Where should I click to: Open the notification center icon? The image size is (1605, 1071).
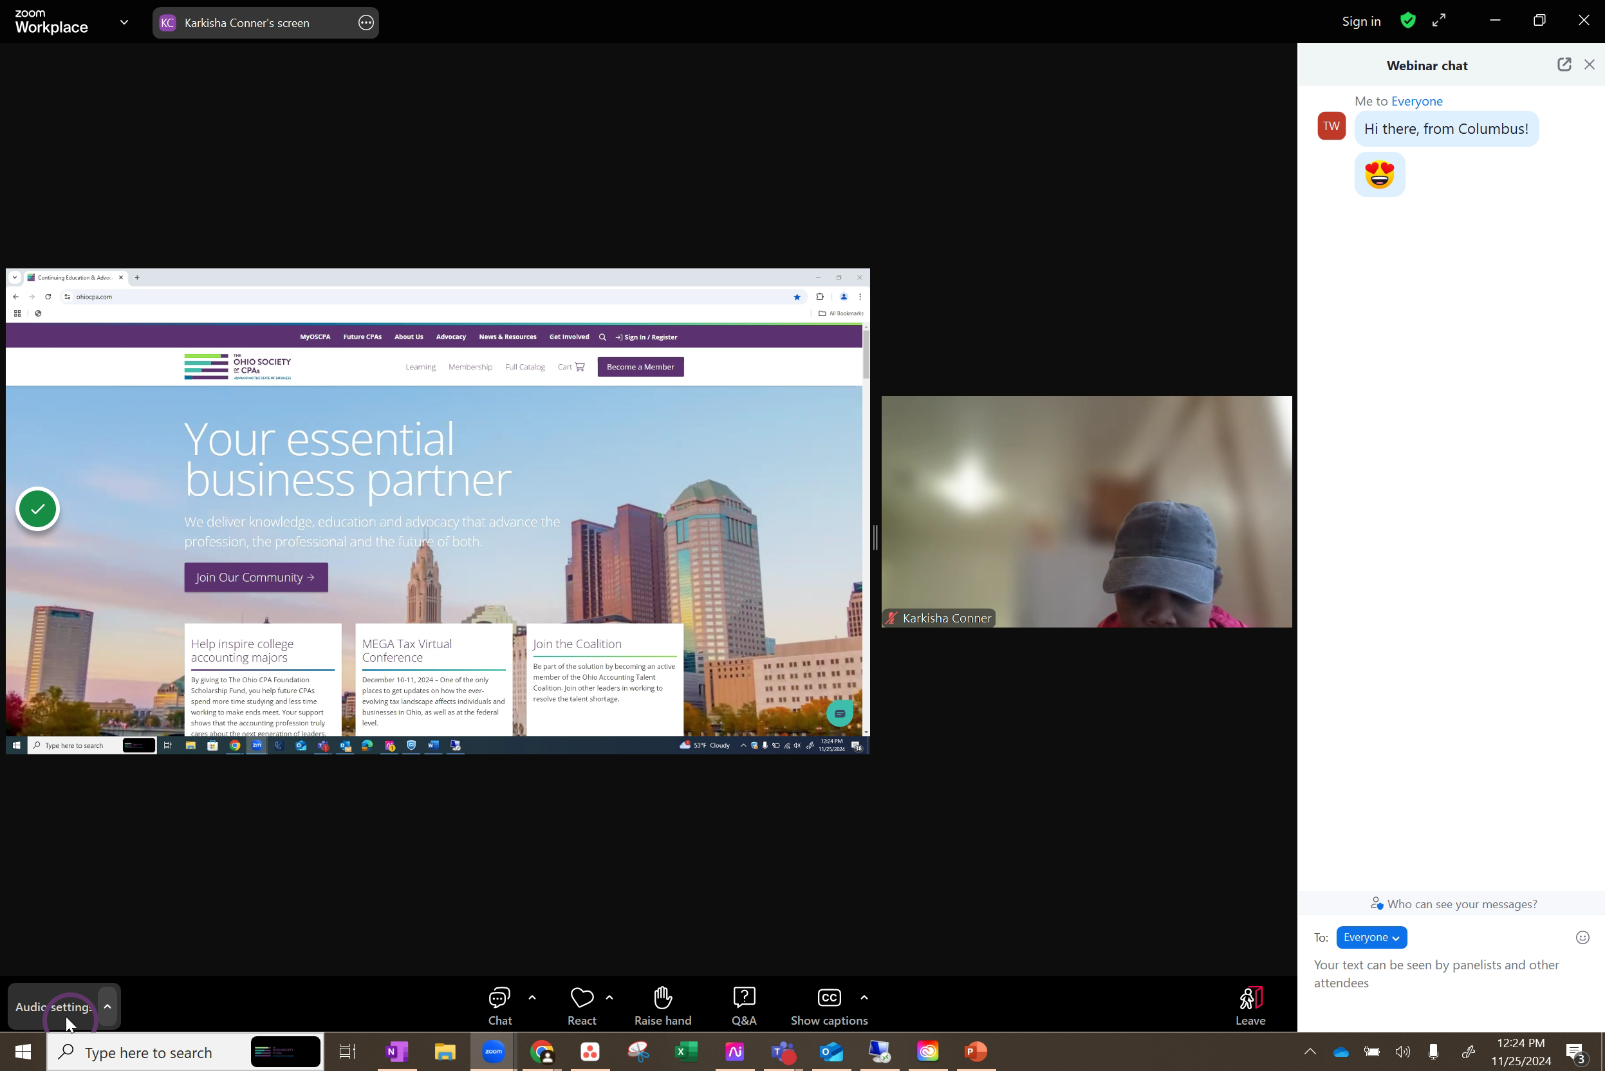coord(1578,1052)
